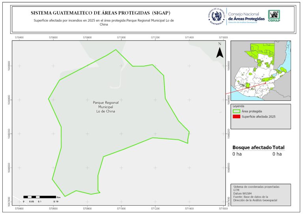Click the coordinate system information text box

[x=260, y=194]
